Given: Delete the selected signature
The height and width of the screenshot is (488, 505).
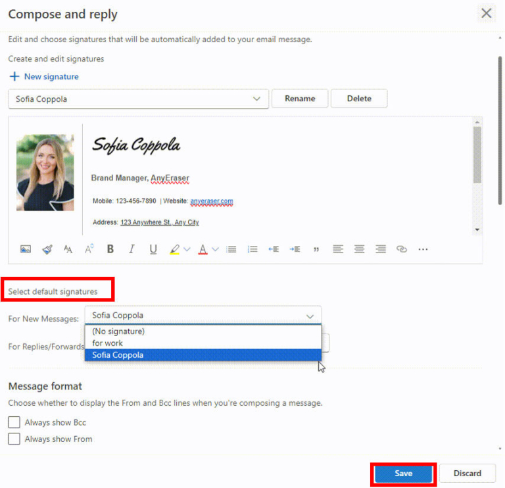Looking at the screenshot, I should click(359, 99).
